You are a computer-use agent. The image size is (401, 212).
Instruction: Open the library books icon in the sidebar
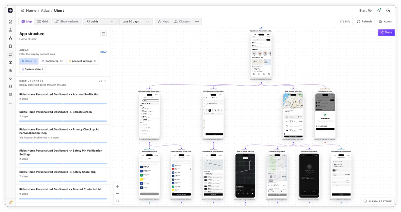click(10, 70)
